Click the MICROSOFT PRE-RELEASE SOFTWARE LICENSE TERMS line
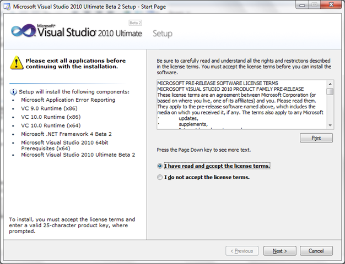345x264 pixels. 218,84
